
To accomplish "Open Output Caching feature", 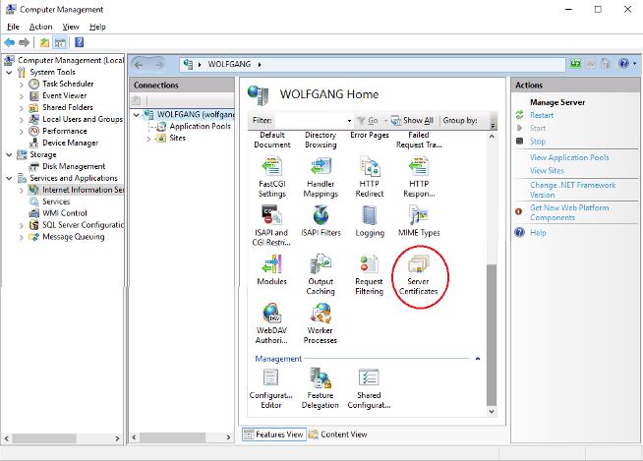I will tap(321, 275).
